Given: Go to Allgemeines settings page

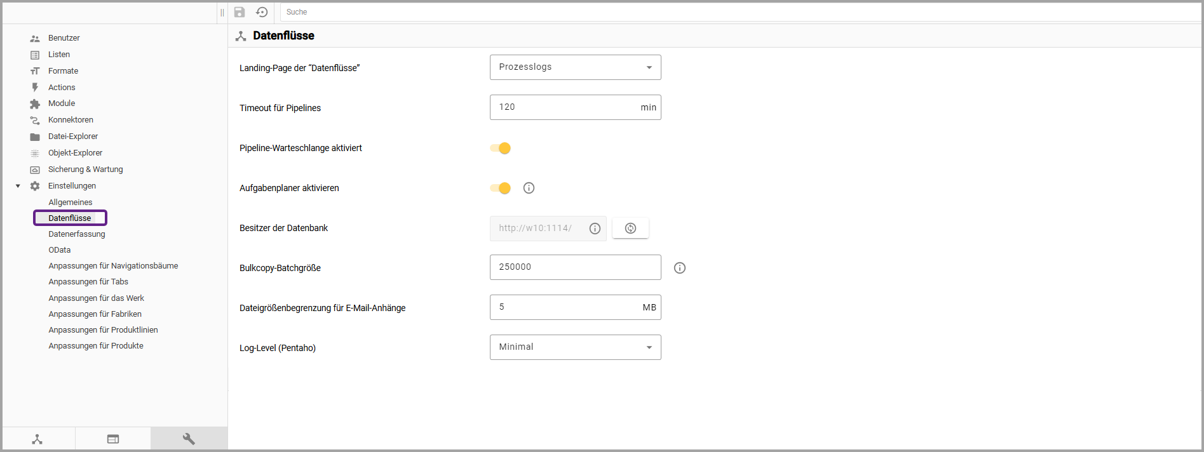Looking at the screenshot, I should 71,203.
